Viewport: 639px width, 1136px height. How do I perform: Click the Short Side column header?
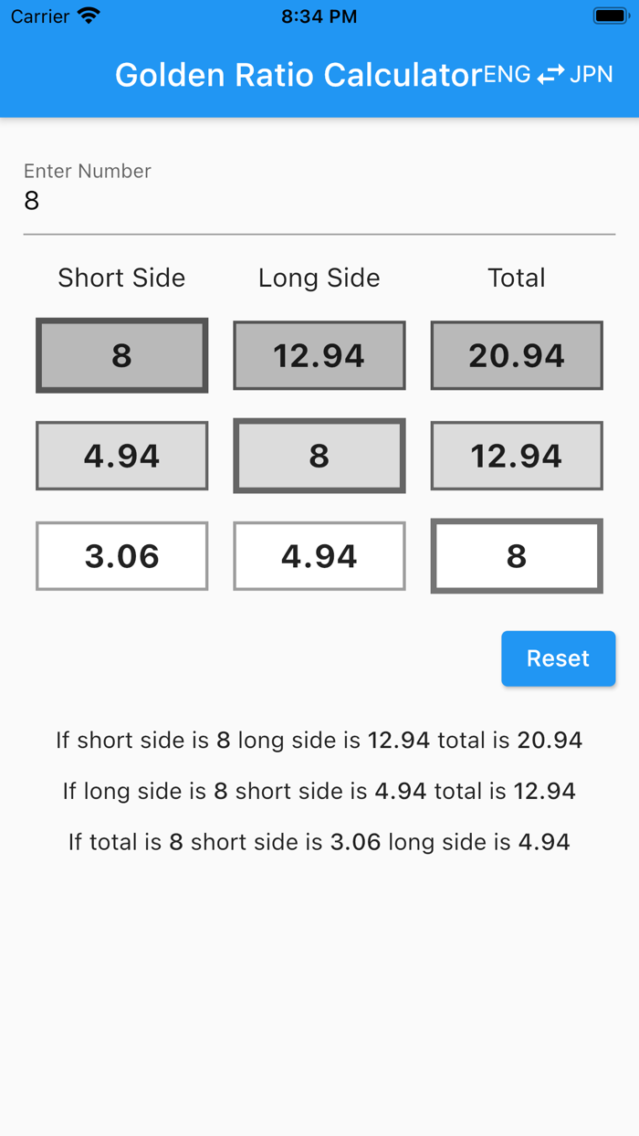(121, 278)
